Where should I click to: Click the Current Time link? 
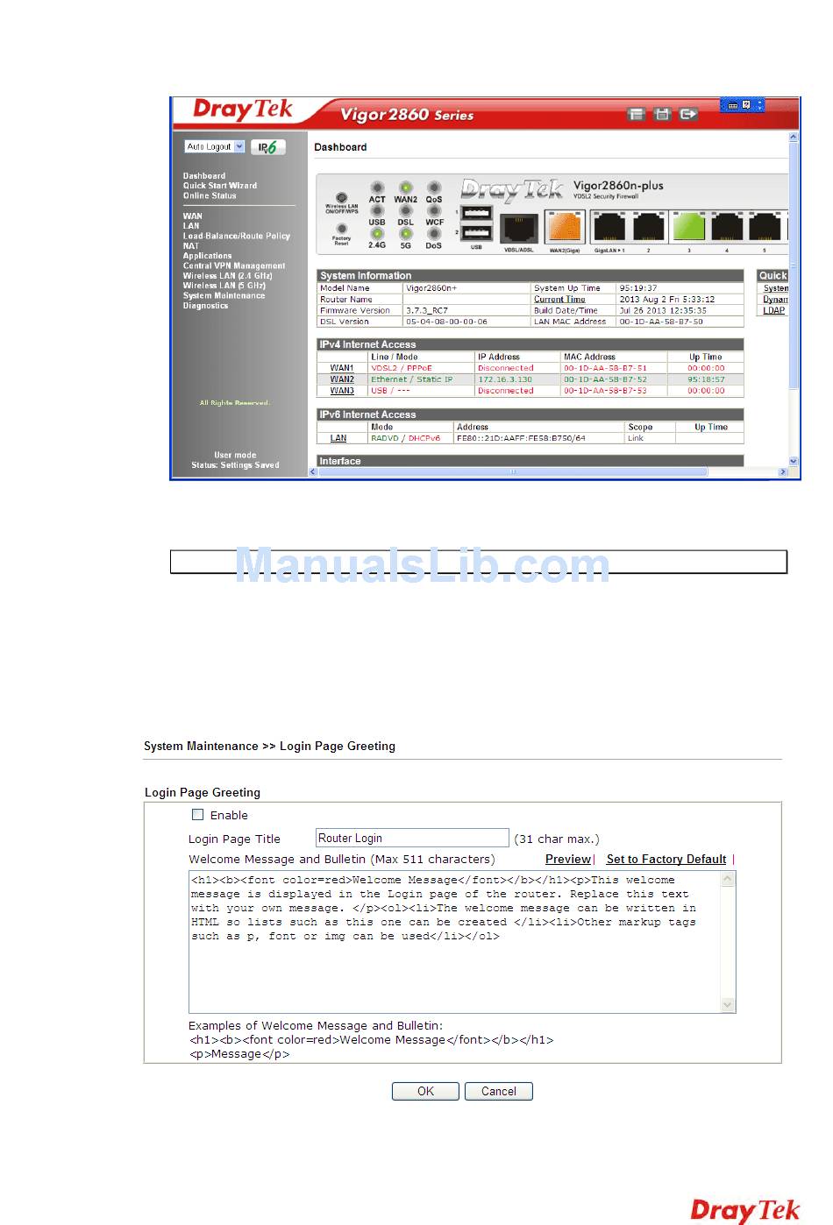(x=559, y=300)
